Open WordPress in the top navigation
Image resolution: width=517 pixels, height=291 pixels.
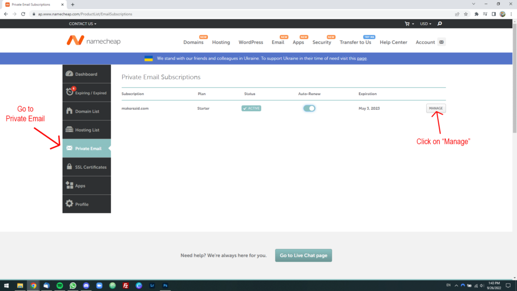click(x=251, y=42)
